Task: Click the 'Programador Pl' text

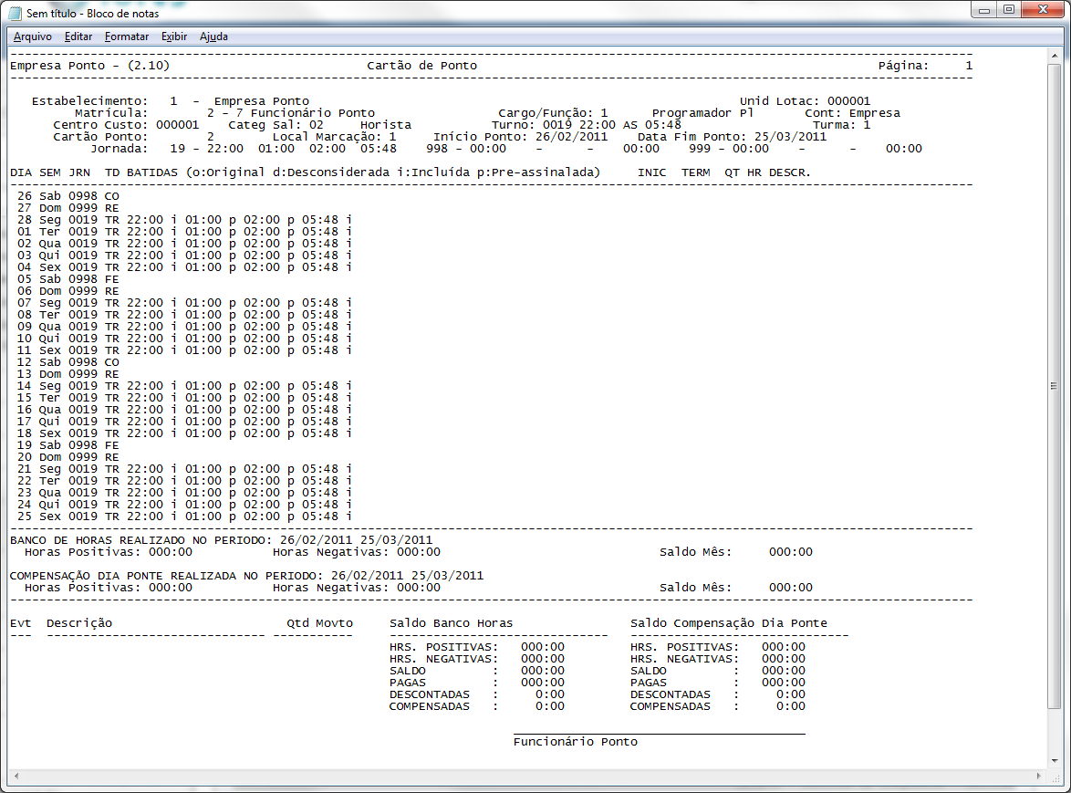Action: pyautogui.click(x=702, y=113)
